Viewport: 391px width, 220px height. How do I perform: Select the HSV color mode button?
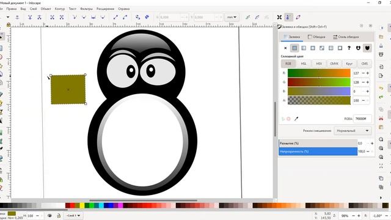(319, 64)
